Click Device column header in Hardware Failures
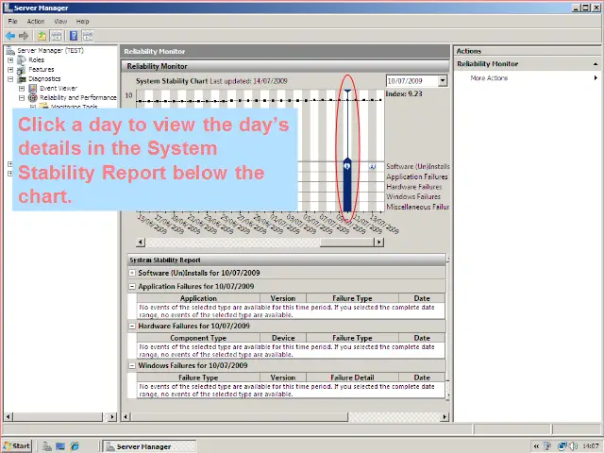This screenshot has width=604, height=453. point(283,338)
